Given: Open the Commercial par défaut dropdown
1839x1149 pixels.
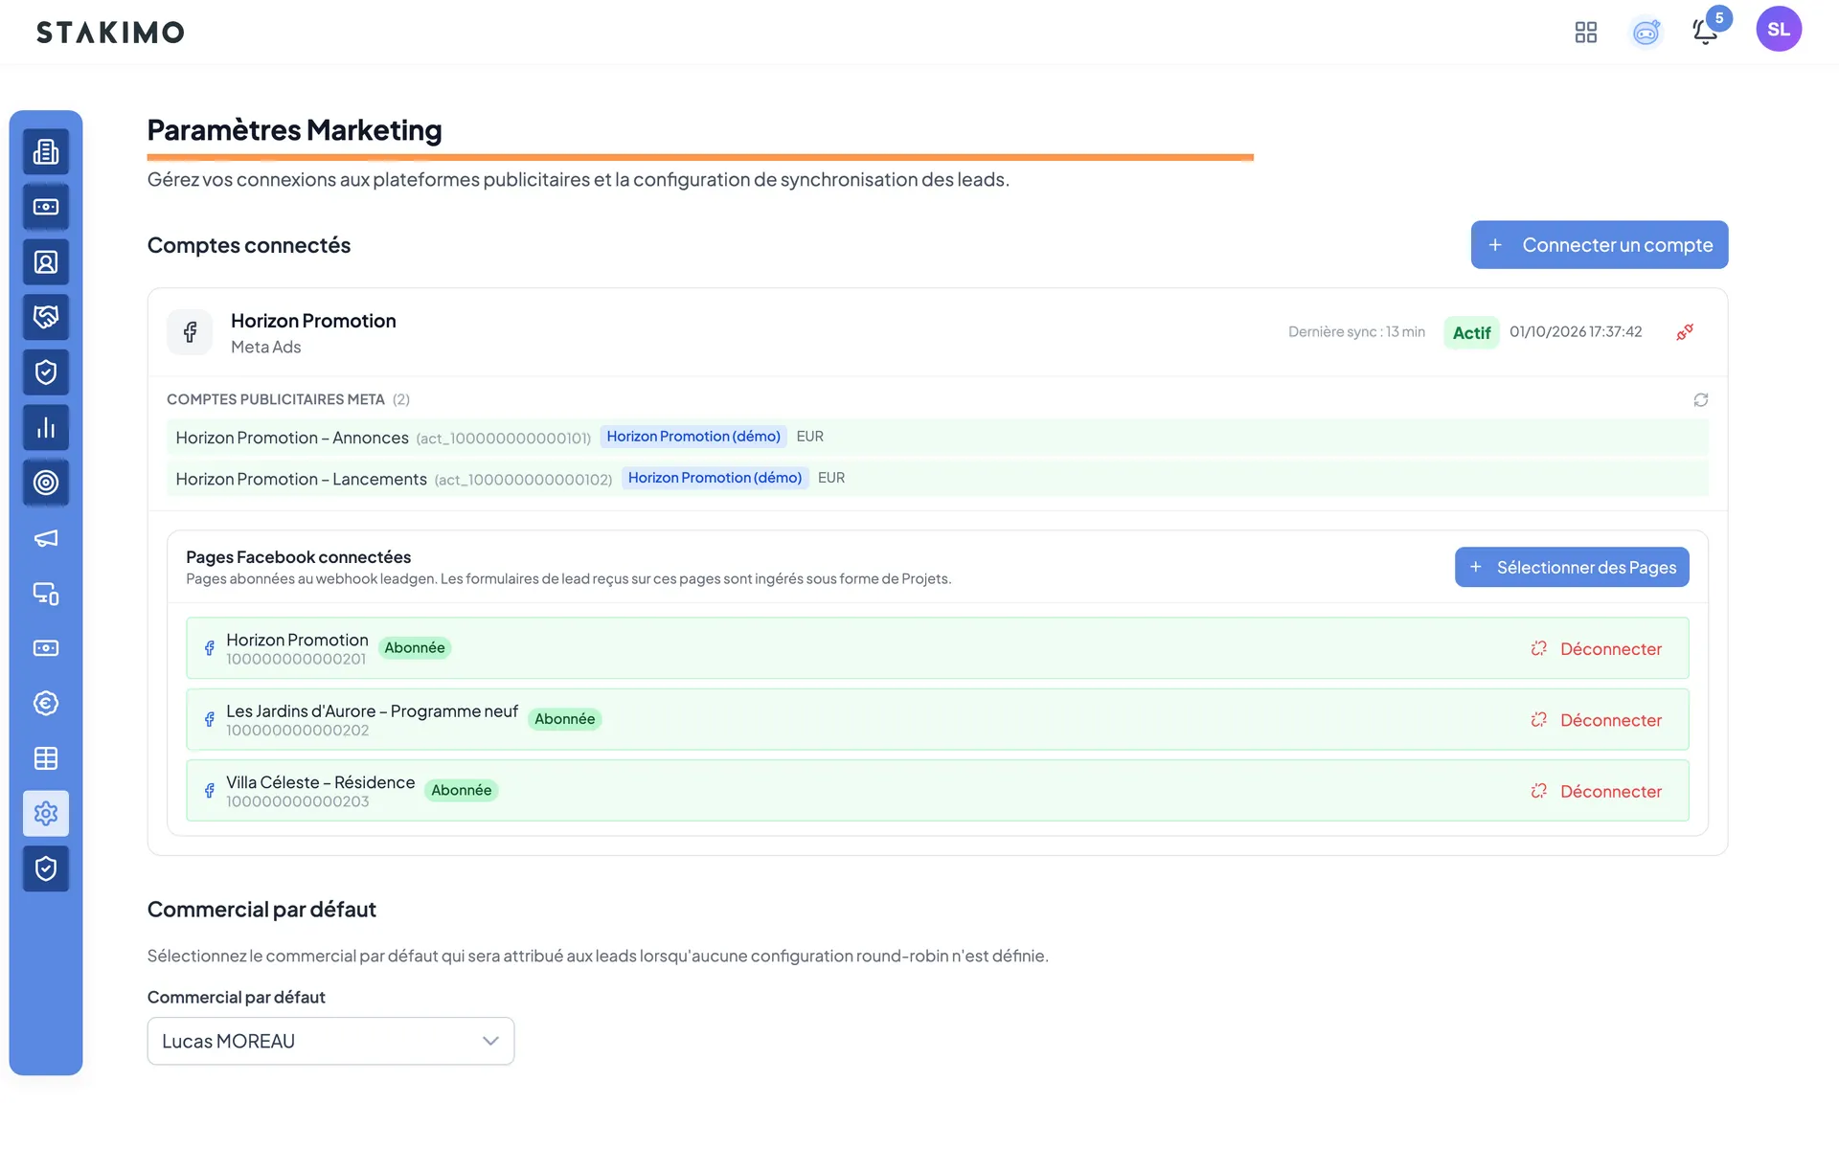Looking at the screenshot, I should (x=330, y=1041).
